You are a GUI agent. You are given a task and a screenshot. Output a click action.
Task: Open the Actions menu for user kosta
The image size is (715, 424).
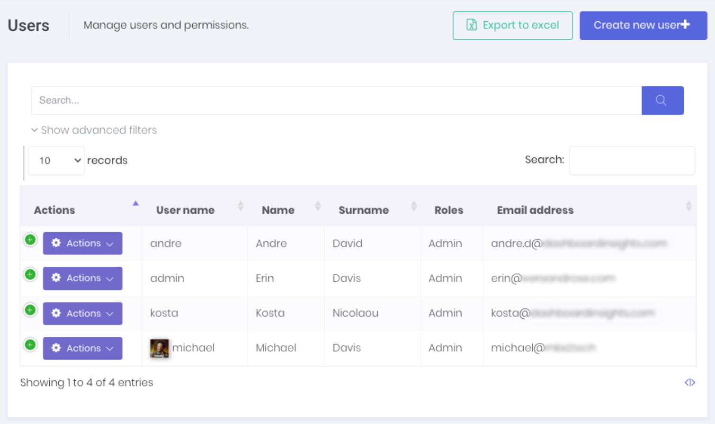(82, 313)
